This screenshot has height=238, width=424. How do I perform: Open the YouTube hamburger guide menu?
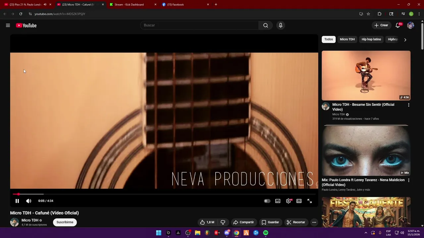[x=8, y=25]
